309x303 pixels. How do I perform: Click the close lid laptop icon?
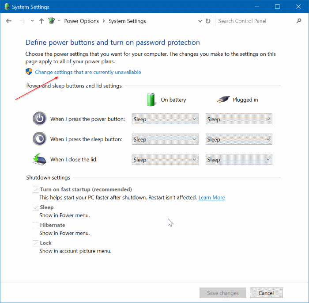coord(39,159)
